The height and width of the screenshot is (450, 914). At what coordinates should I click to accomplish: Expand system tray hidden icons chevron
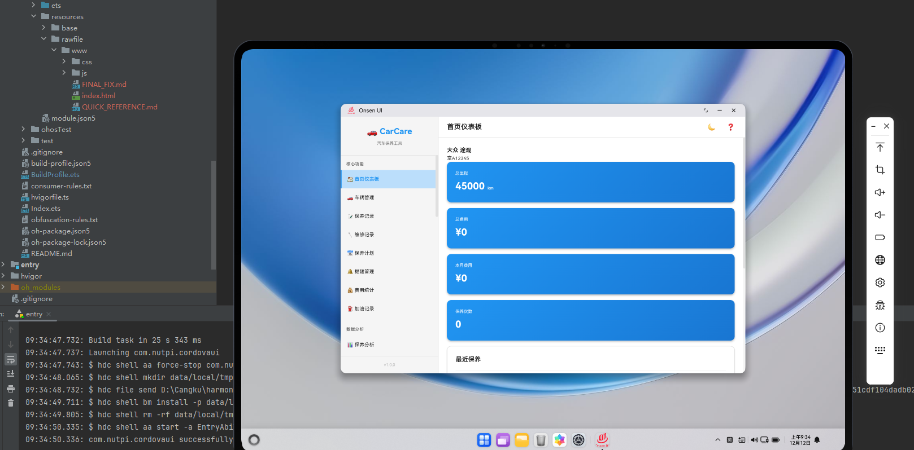(x=717, y=440)
